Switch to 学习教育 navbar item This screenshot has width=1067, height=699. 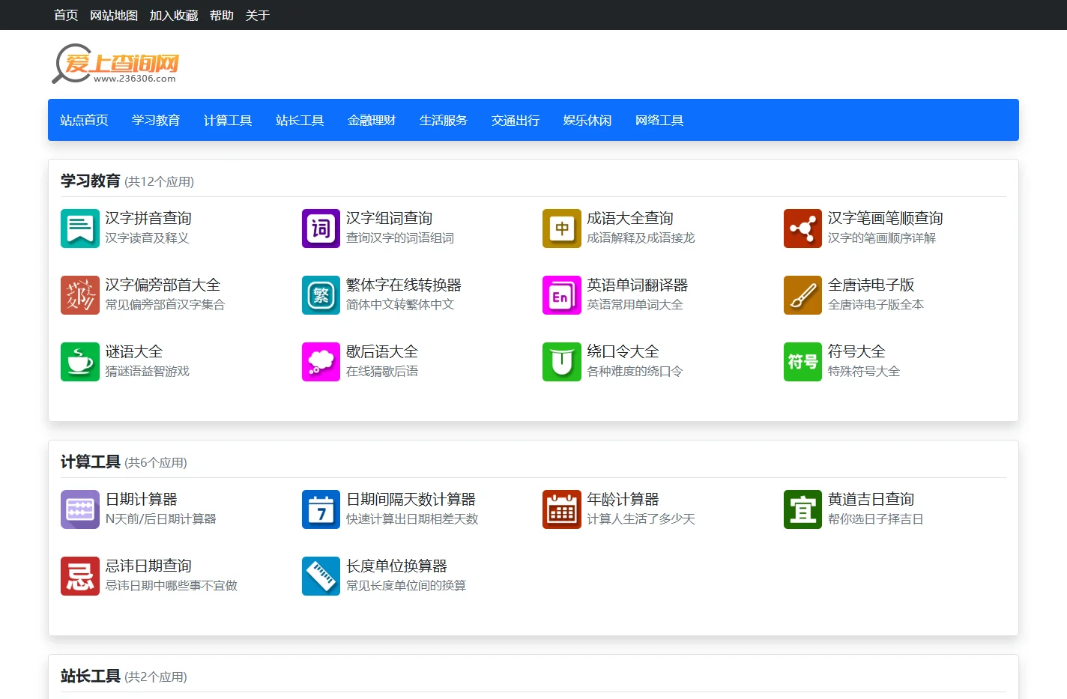pos(156,120)
